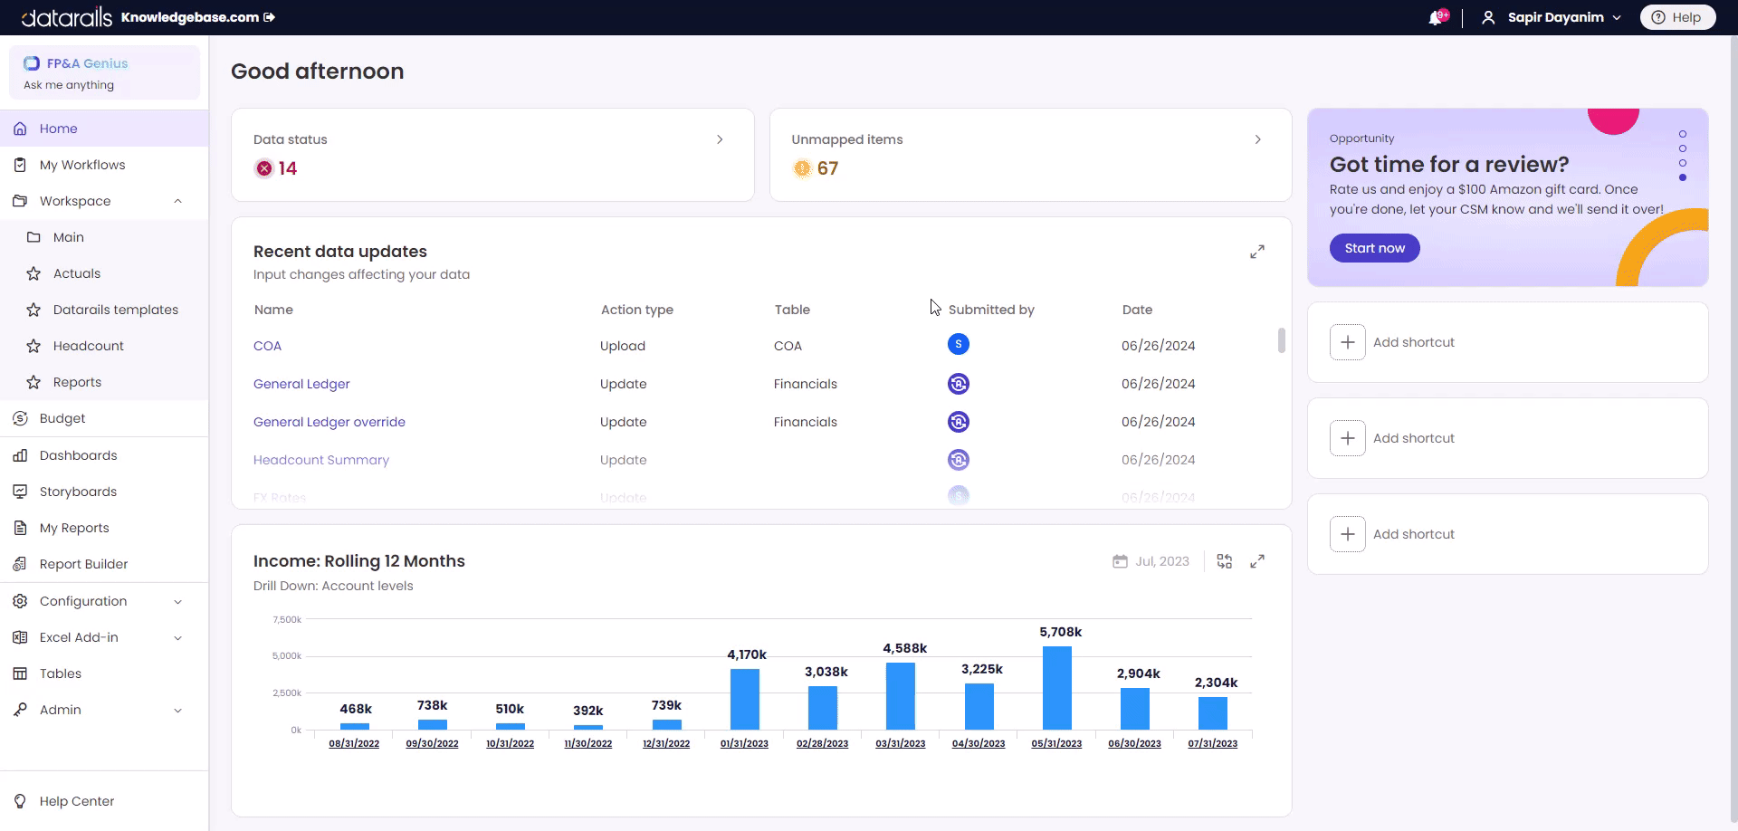Click the Recent data updates scrollbar

(1281, 340)
